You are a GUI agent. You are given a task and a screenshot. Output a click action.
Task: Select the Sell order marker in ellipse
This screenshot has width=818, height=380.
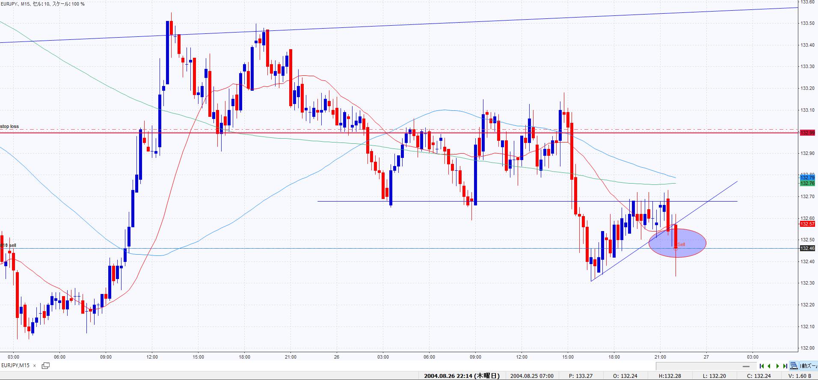point(681,244)
